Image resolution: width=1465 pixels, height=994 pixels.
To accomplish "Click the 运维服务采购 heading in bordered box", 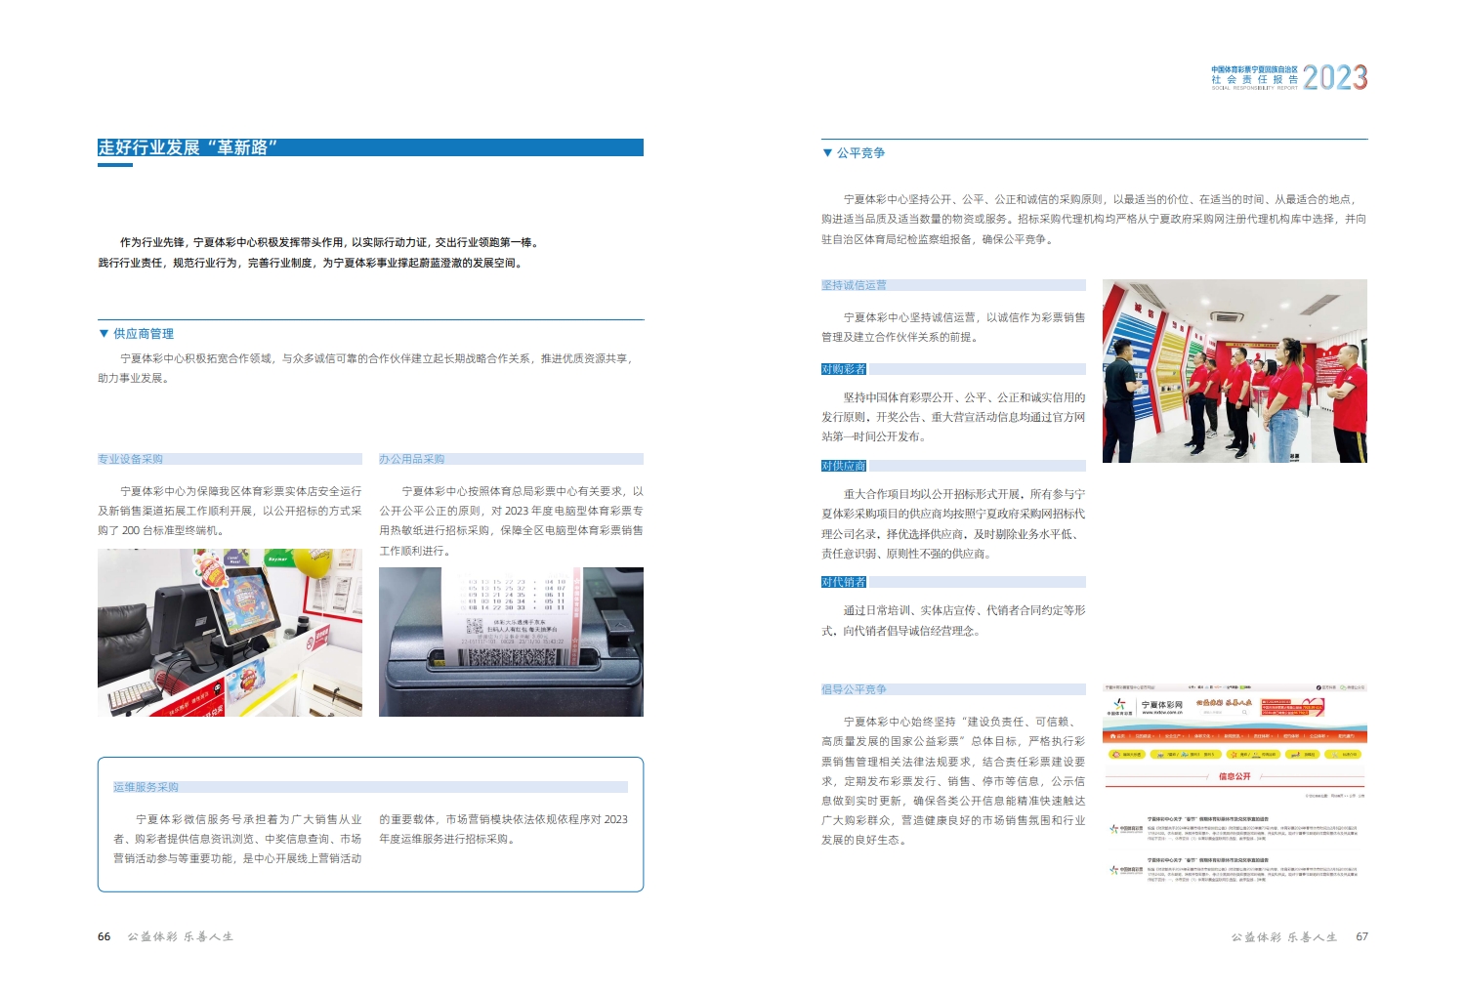I will (146, 787).
